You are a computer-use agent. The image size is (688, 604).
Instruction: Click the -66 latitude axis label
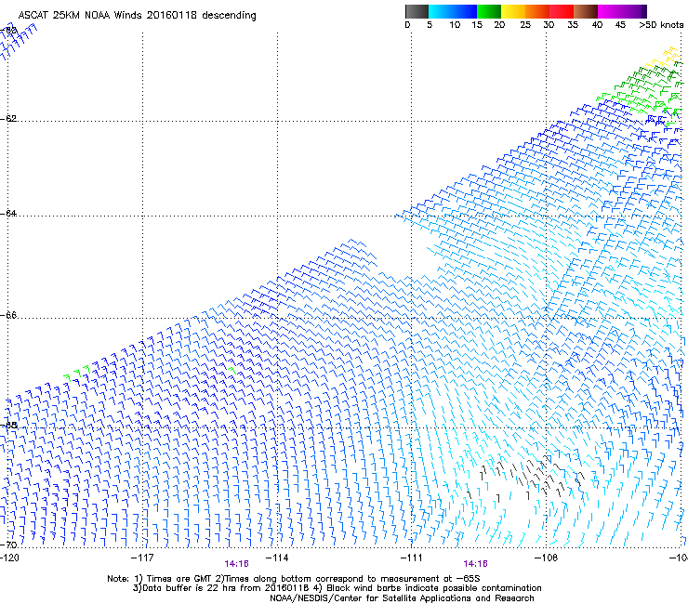coord(8,315)
